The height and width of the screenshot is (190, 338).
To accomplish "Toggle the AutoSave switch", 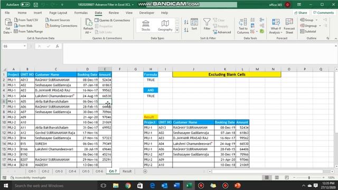I will pos(25,4).
